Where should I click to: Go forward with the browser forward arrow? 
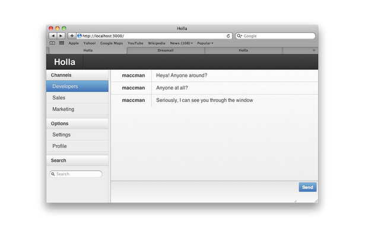(x=61, y=36)
